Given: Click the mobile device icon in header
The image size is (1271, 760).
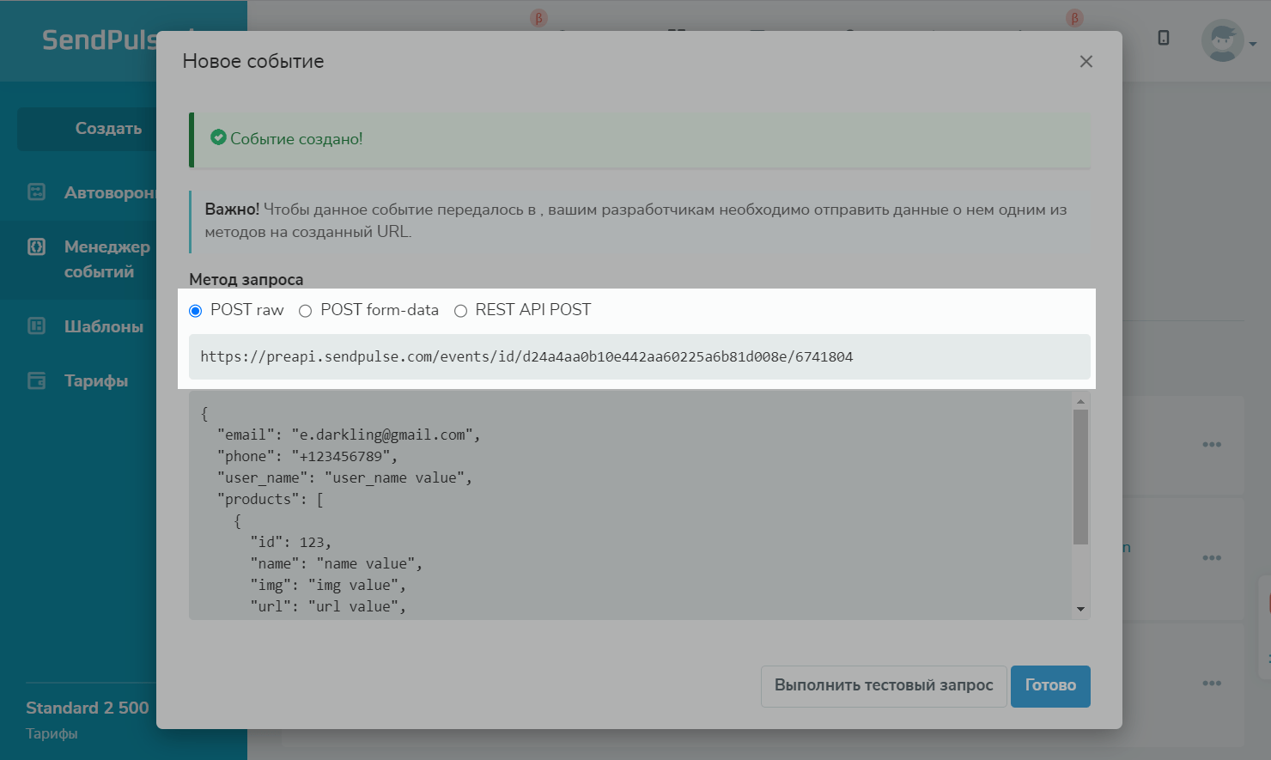Looking at the screenshot, I should [1164, 38].
